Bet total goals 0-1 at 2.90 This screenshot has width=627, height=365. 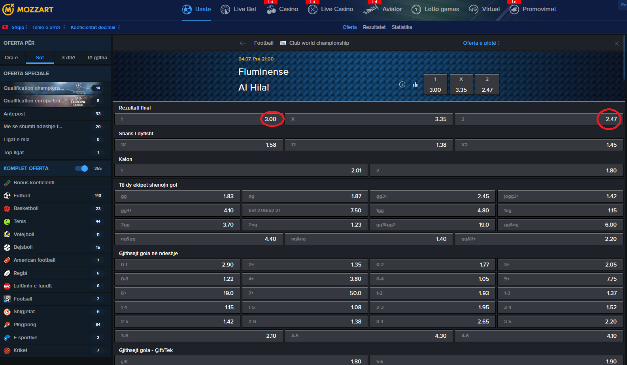point(177,265)
